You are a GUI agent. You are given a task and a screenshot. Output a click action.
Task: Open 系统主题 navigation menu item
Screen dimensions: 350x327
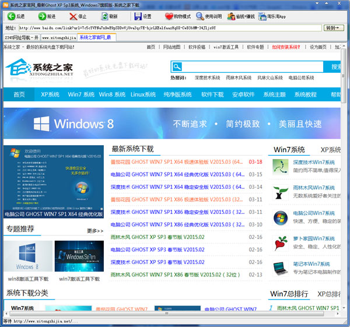(274, 94)
